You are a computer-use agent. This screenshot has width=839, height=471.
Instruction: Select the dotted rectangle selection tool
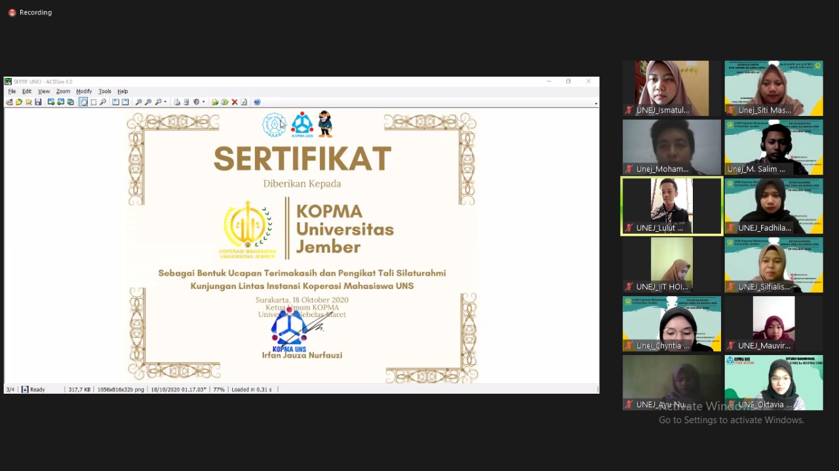[x=93, y=102]
